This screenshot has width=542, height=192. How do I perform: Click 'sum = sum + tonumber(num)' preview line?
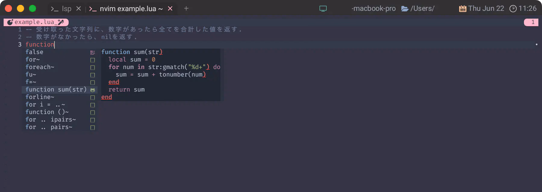point(161,74)
